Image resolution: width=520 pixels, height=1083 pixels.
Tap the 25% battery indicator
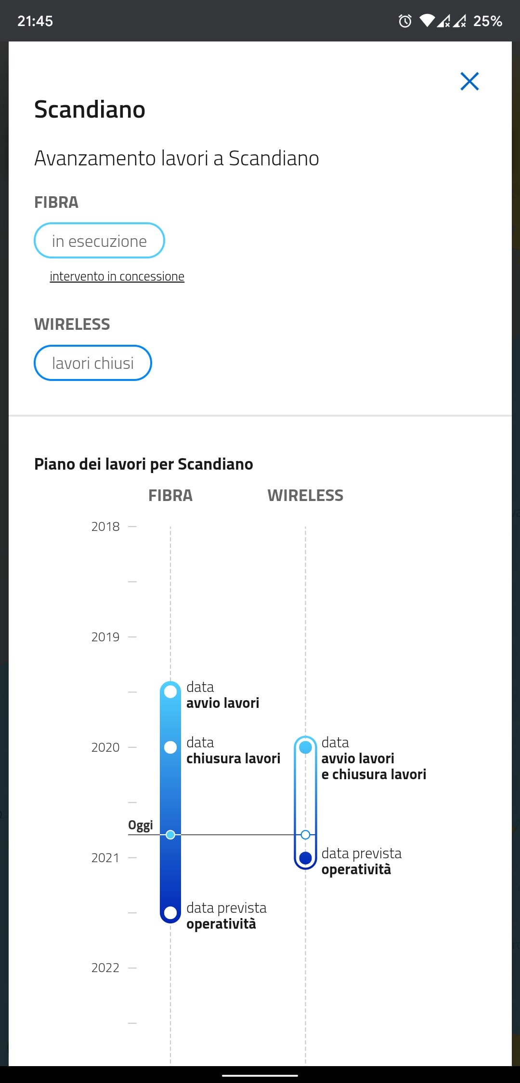(x=488, y=21)
